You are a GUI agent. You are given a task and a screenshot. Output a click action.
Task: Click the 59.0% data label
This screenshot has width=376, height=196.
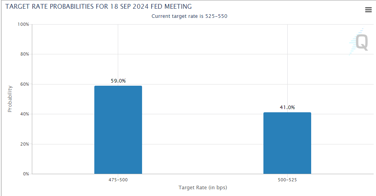pyautogui.click(x=118, y=81)
